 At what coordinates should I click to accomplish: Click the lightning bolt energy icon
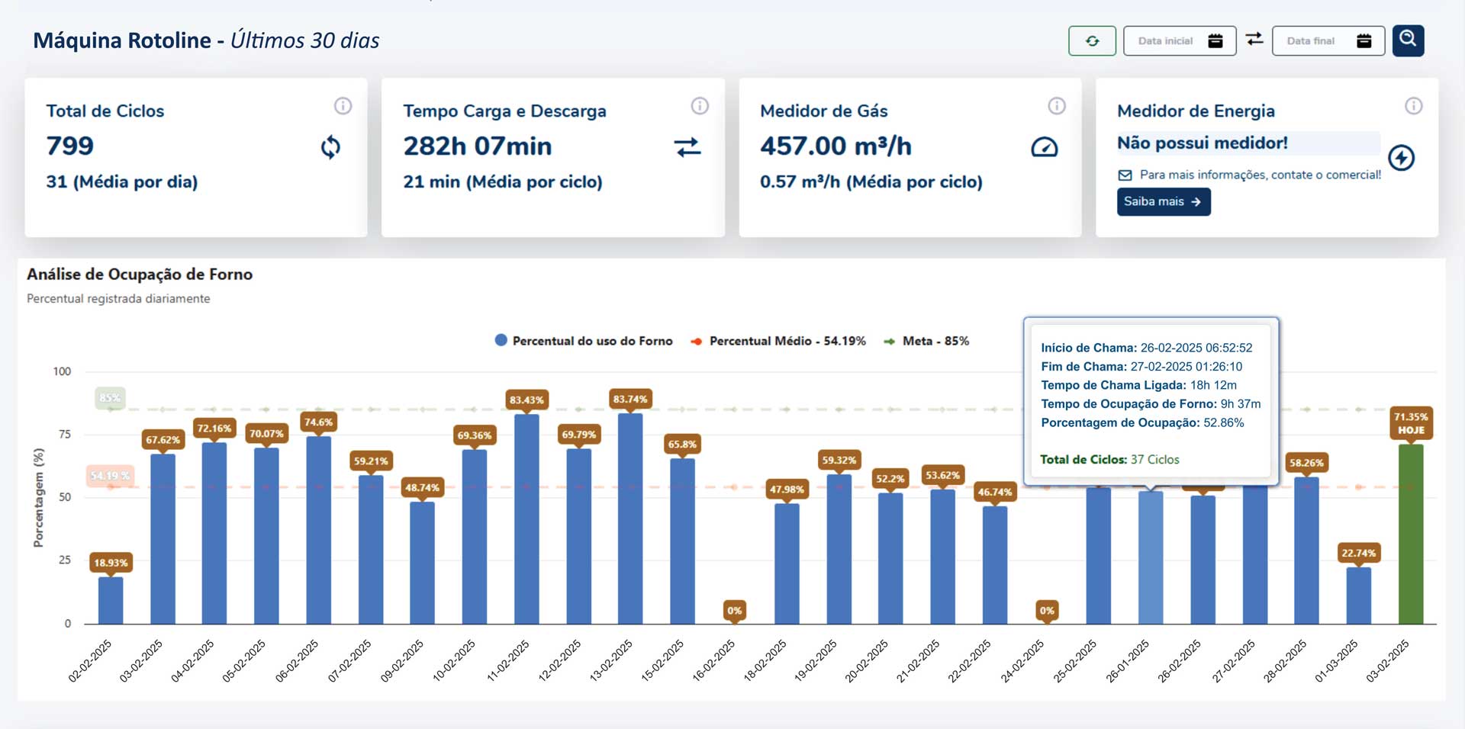pyautogui.click(x=1401, y=158)
